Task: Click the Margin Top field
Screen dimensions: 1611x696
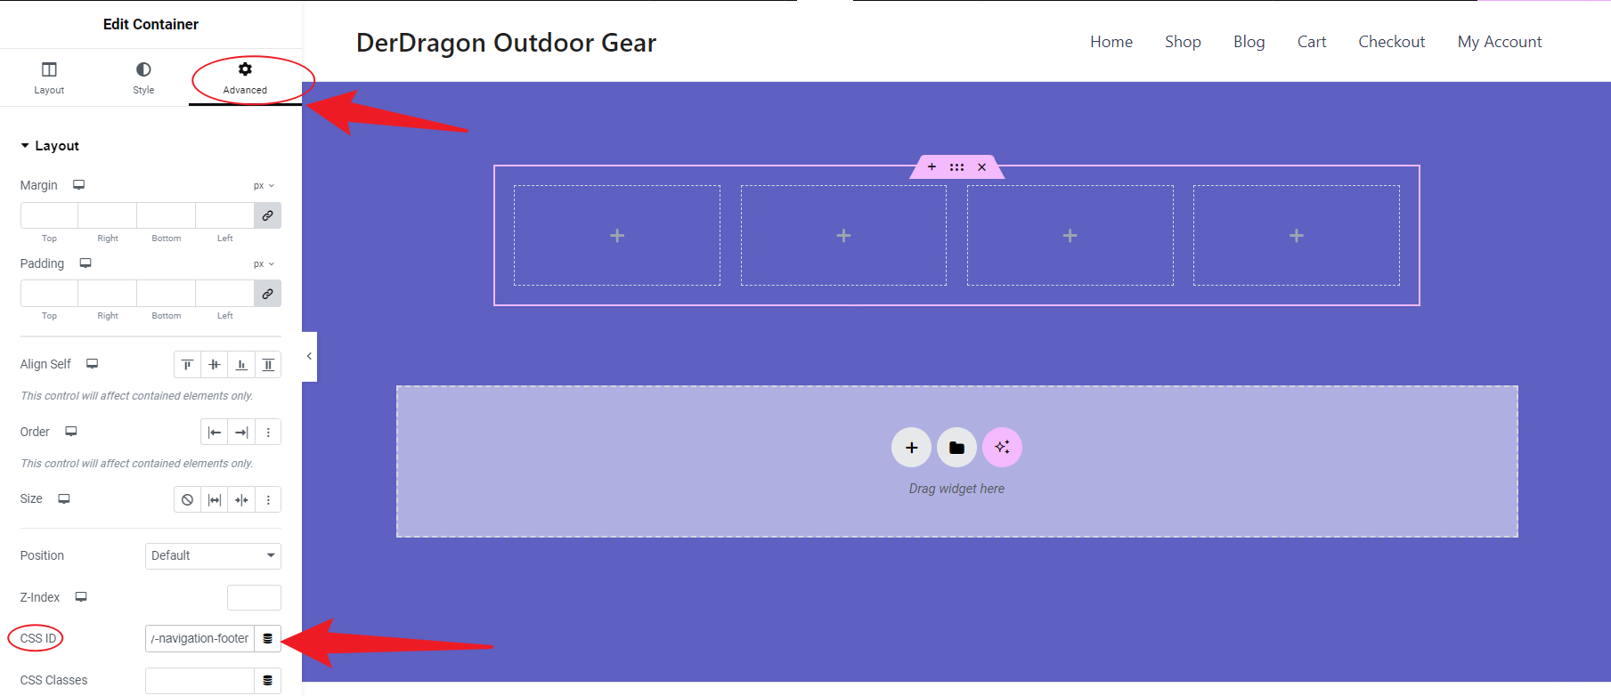Action: point(49,215)
